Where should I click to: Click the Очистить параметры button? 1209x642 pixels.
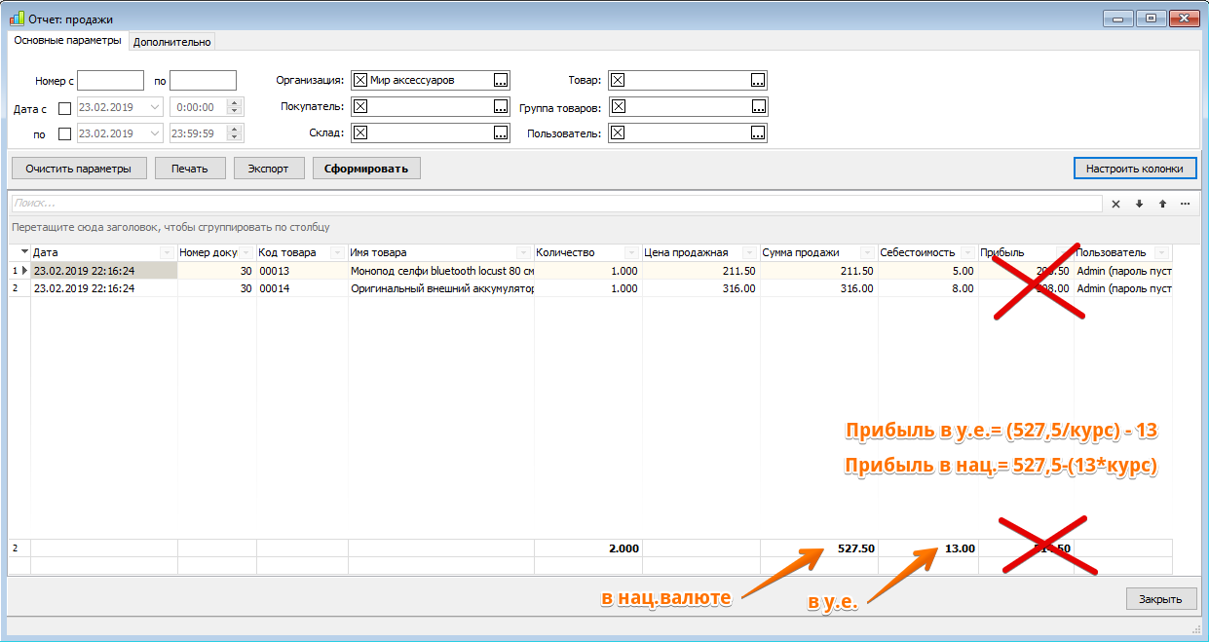point(79,169)
